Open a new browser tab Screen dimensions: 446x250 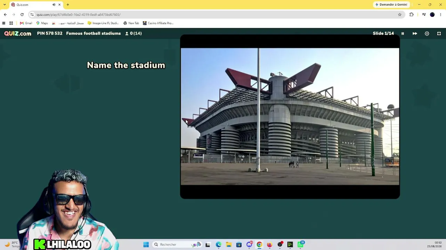68,5
